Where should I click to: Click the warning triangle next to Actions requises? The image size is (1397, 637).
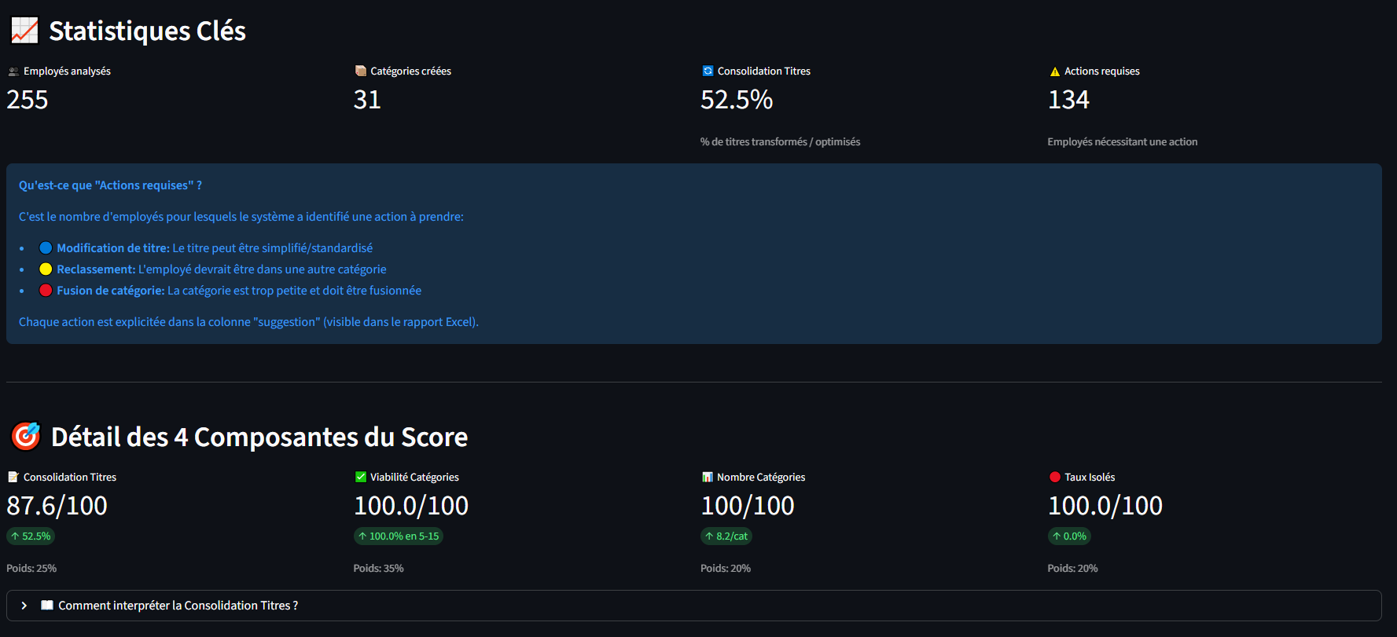pos(1055,71)
